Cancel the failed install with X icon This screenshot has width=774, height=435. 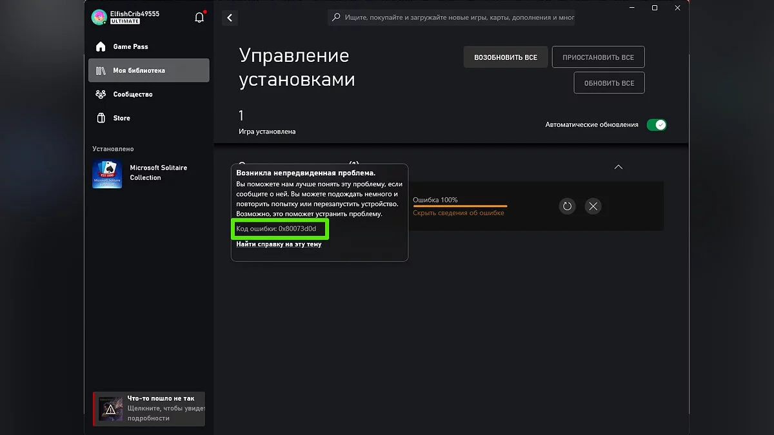click(593, 206)
